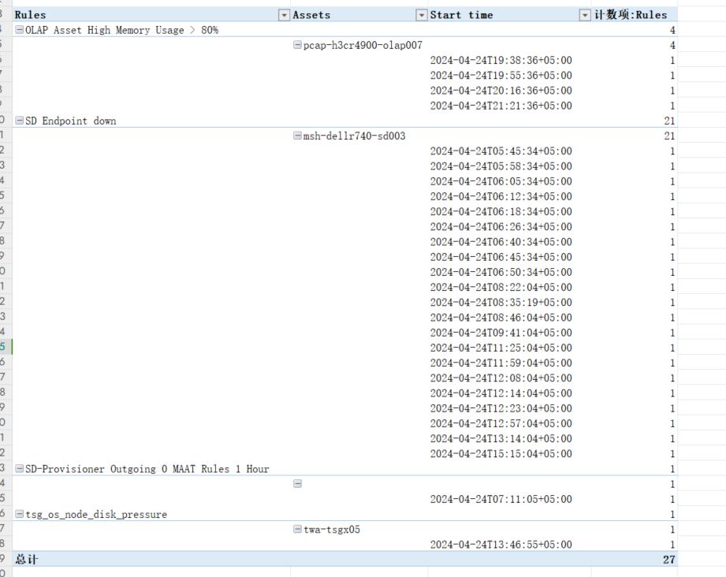Collapse the SD Endpoint down group
The width and height of the screenshot is (726, 577).
19,121
